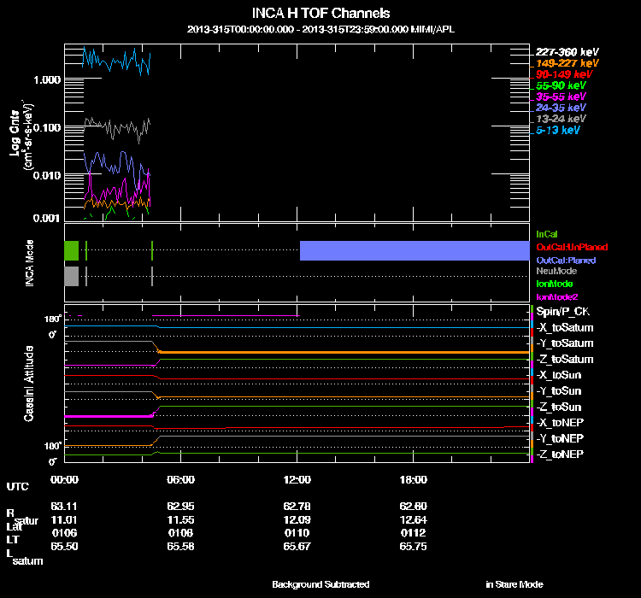Image resolution: width=641 pixels, height=598 pixels.
Task: Click the IonMode legend entry
Action: click(555, 284)
